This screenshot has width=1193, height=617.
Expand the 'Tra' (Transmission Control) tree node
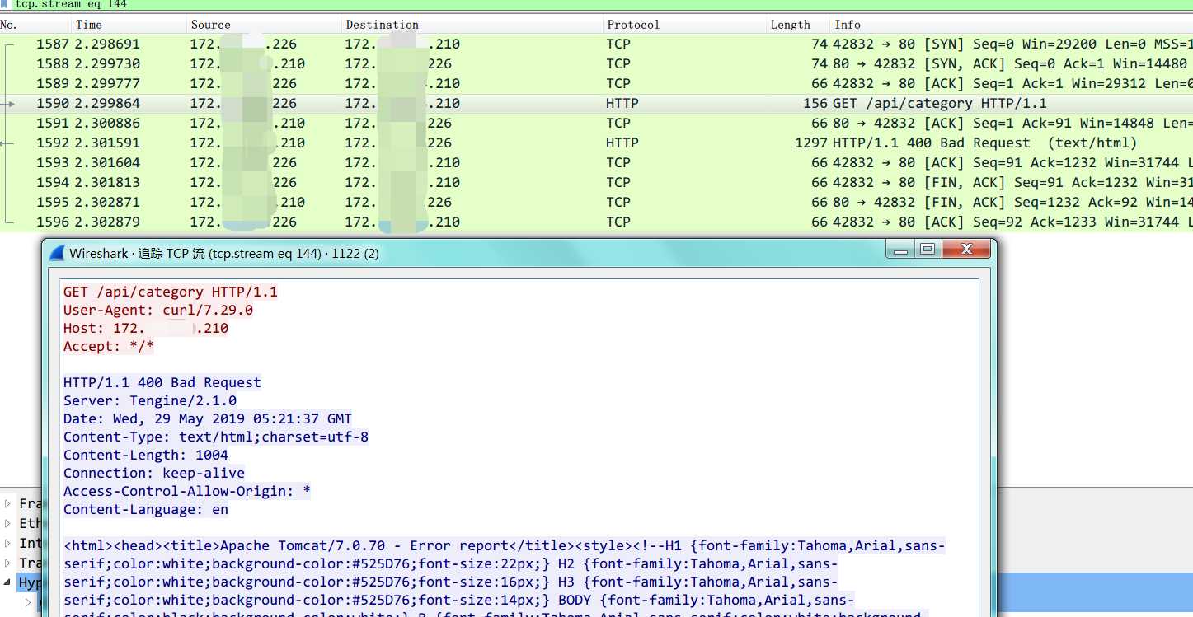coord(7,563)
